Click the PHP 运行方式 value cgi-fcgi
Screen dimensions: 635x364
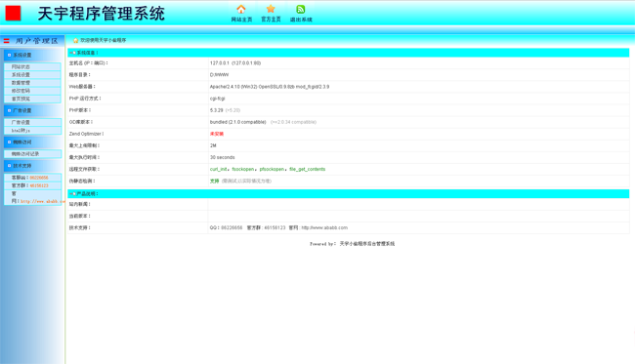(x=217, y=99)
